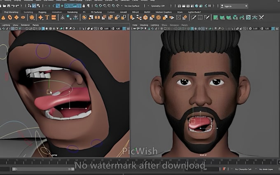Open the left panel's Panels menu
This screenshot has width=280, height=175.
point(35,25)
